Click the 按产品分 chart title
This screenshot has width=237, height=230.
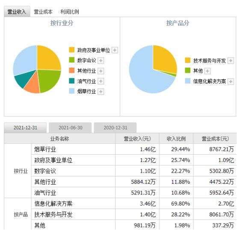[178, 23]
